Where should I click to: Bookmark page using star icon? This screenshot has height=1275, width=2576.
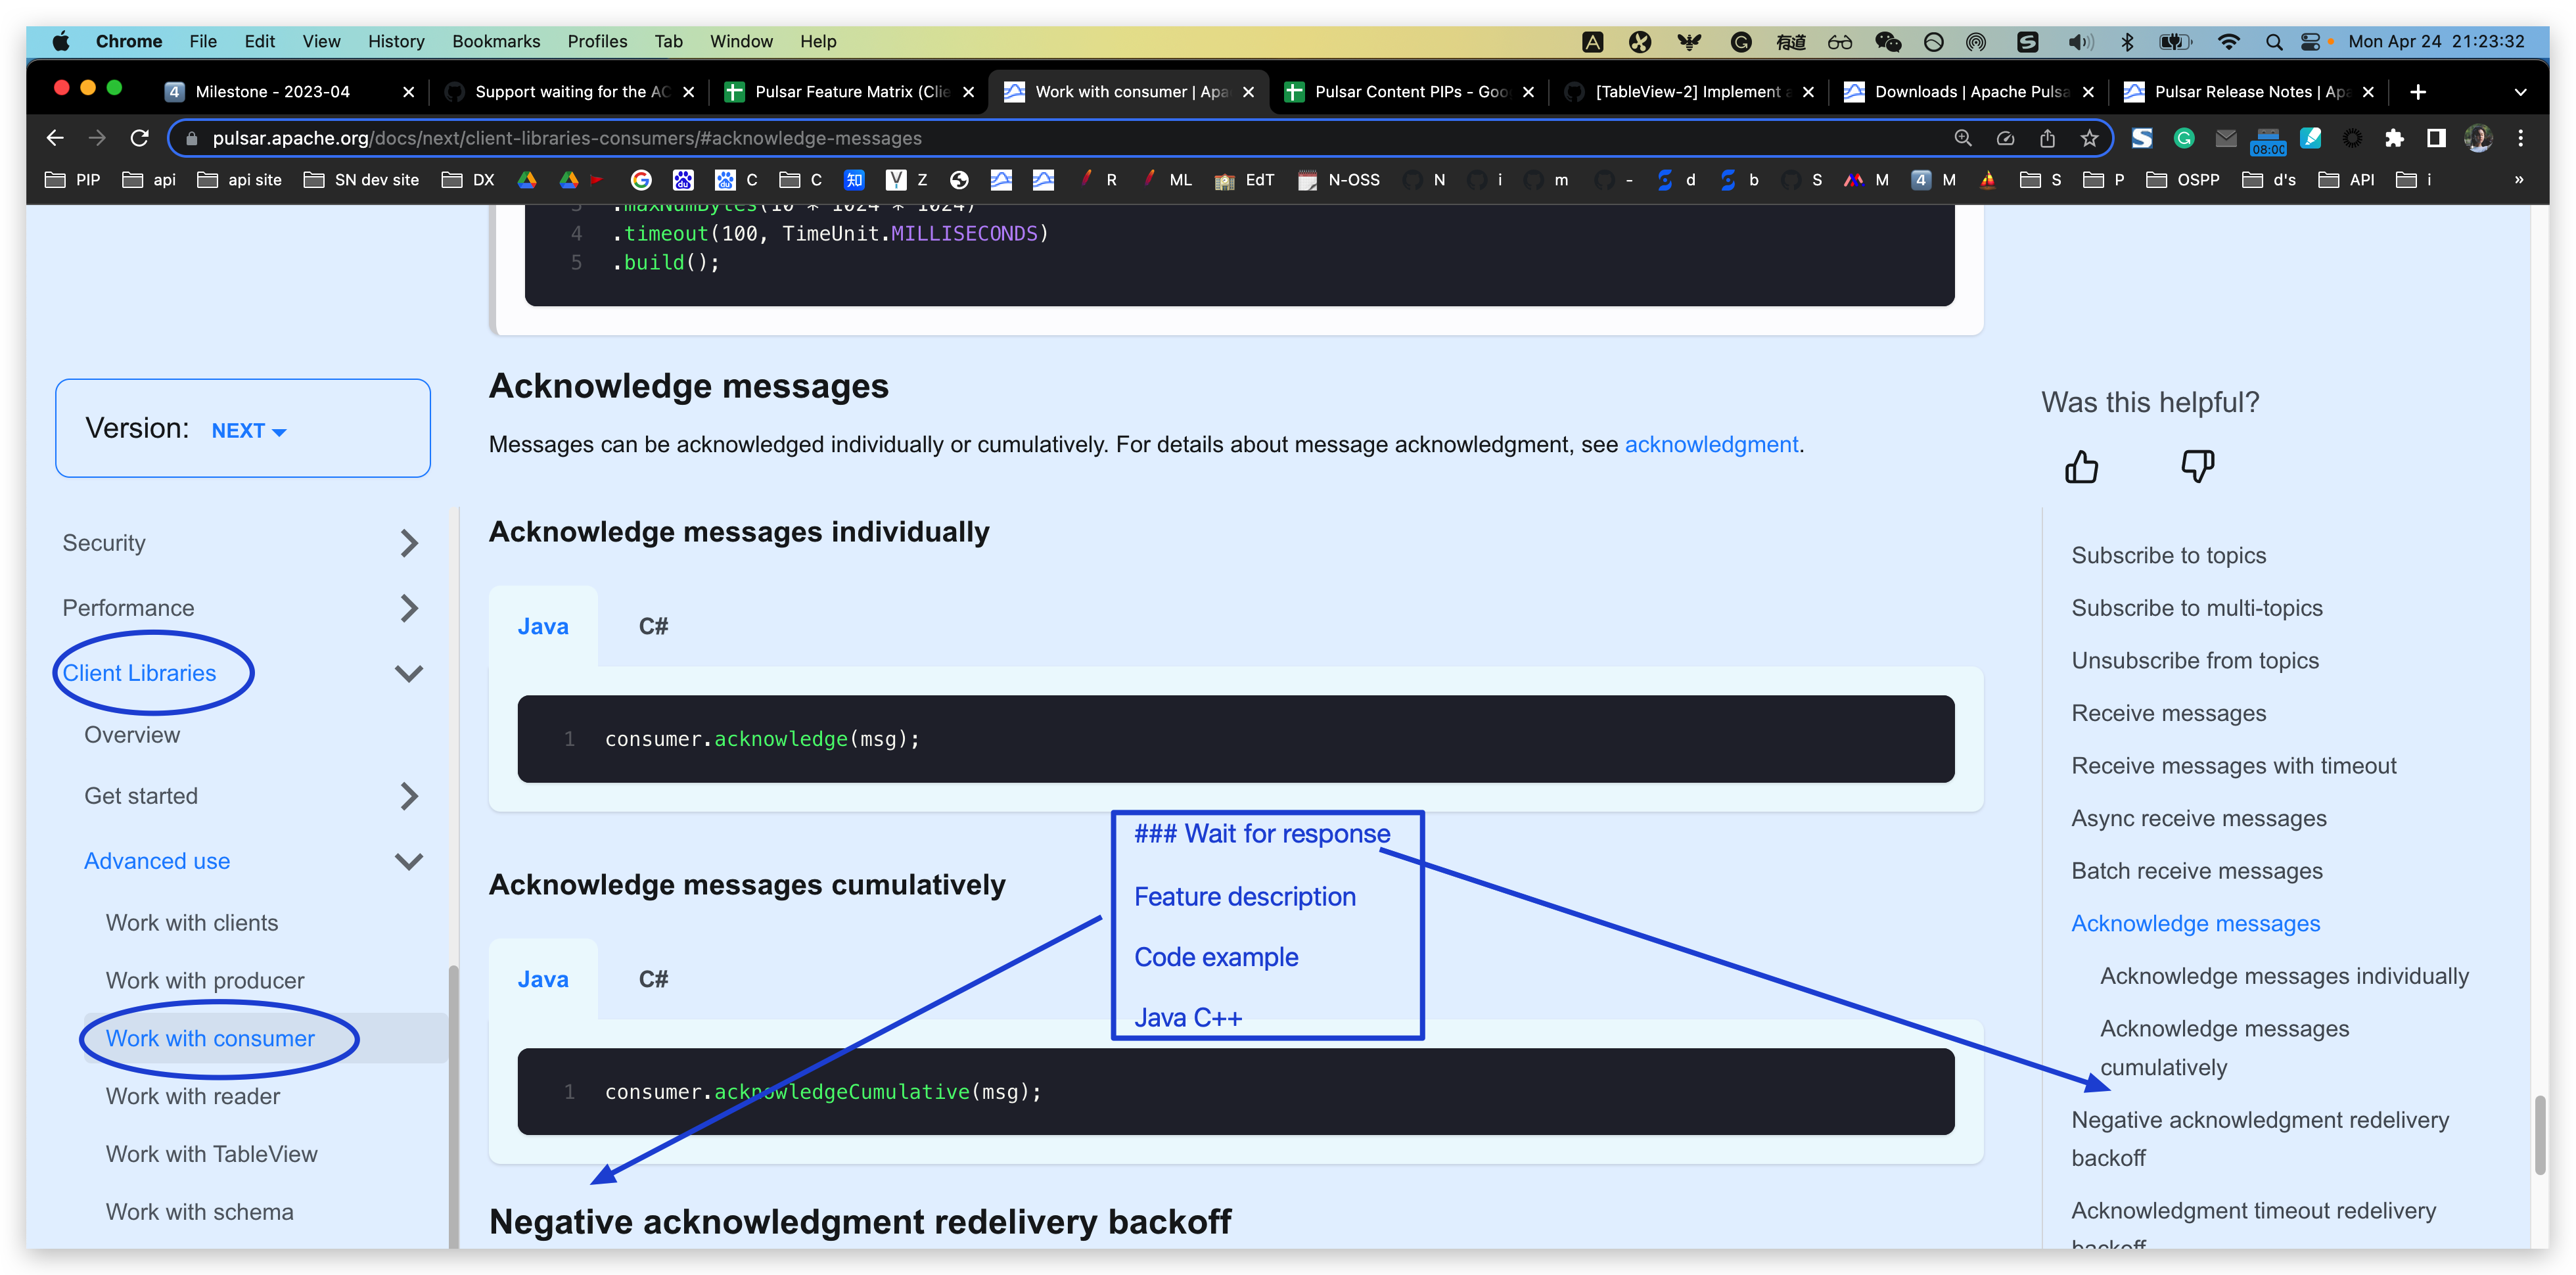[2089, 138]
